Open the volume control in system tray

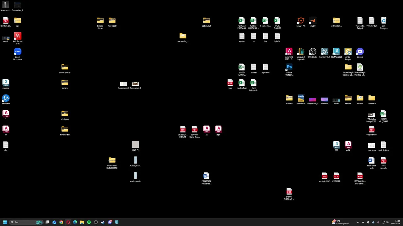point(387,222)
